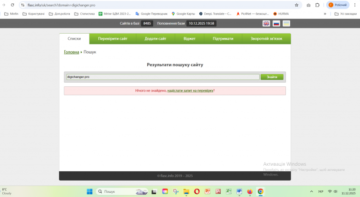
Task: Open the Snipping Tool taskbar icon
Action: click(x=176, y=191)
